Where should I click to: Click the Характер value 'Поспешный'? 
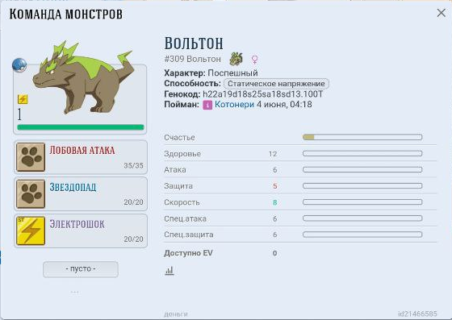[x=233, y=73]
